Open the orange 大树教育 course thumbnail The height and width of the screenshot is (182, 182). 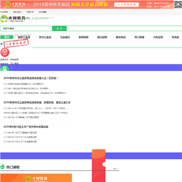36,178
